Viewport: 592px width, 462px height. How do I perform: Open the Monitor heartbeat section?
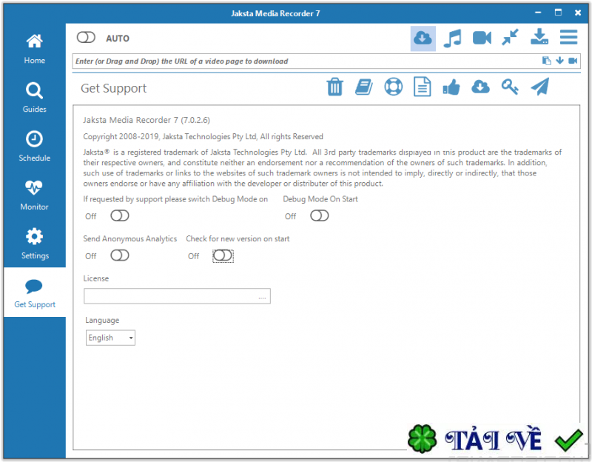pos(34,195)
